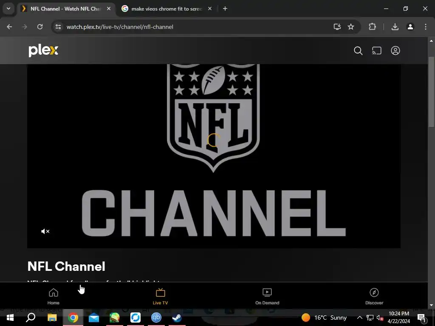Click Chrome icon in taskbar
This screenshot has width=435, height=326.
point(73,318)
